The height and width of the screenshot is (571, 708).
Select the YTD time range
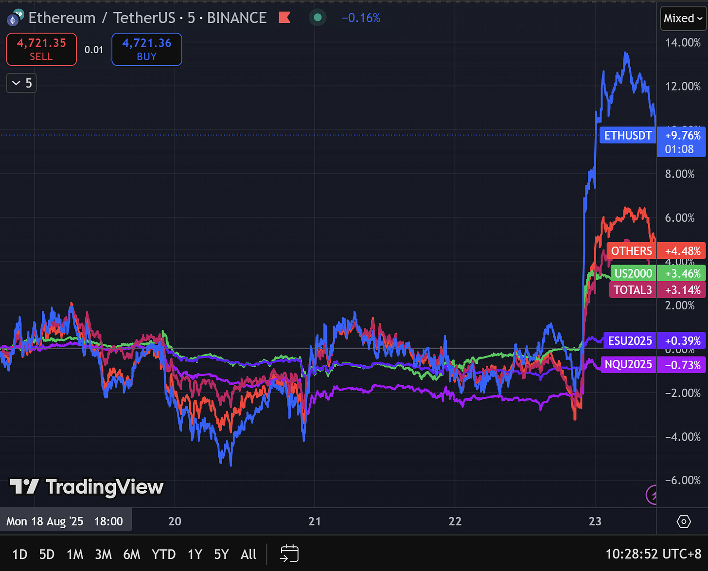[x=163, y=554]
